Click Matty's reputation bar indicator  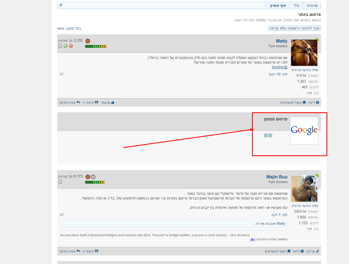pyautogui.click(x=96, y=46)
